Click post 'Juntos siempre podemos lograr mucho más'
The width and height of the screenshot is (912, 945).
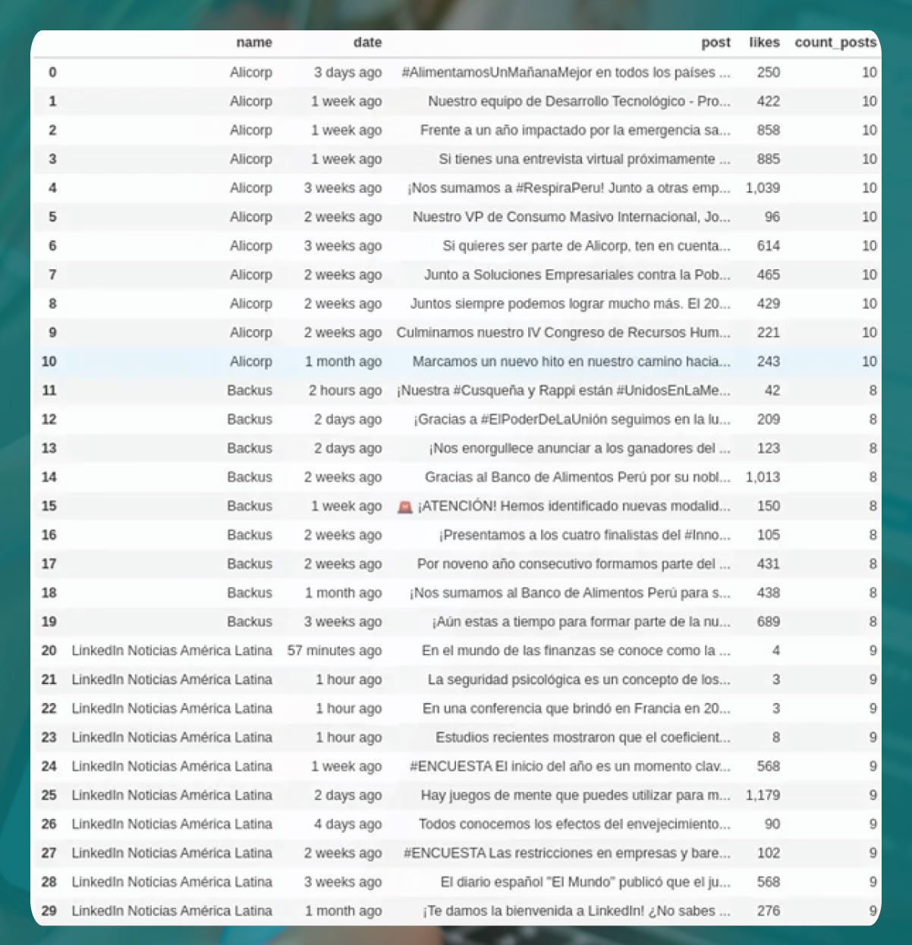tap(570, 303)
